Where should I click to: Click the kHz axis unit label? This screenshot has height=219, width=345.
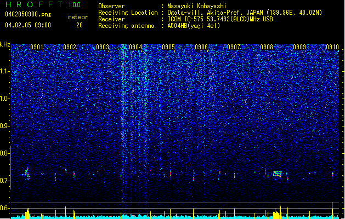[x=5, y=44]
